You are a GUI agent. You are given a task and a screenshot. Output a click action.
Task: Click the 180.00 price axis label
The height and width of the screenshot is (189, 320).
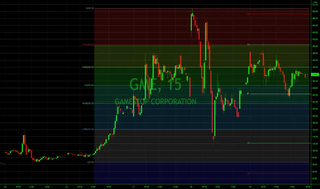315,123
